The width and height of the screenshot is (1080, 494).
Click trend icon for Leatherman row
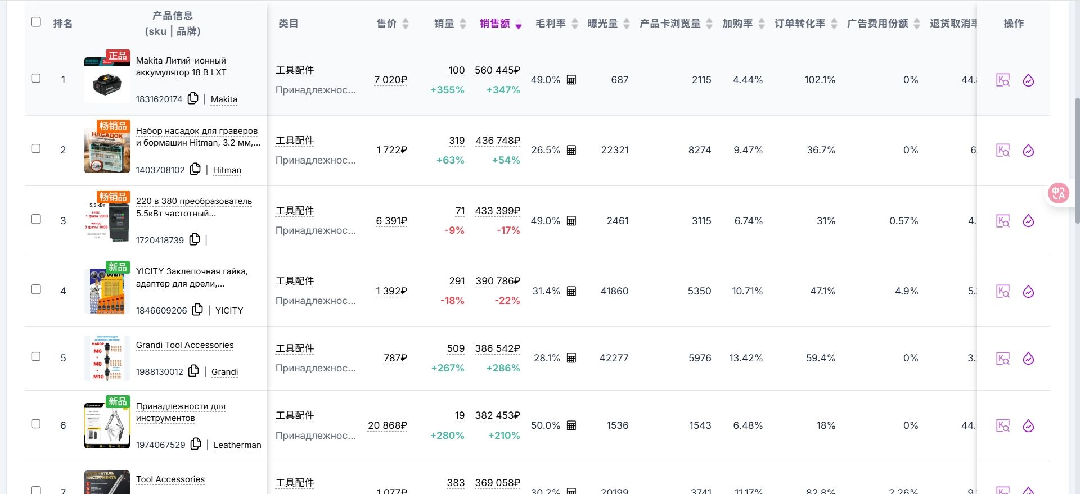click(x=1029, y=426)
